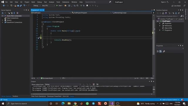This screenshot has height=106, width=188.
Task: Click the Categorized icon in Properties panel
Action: [158, 52]
